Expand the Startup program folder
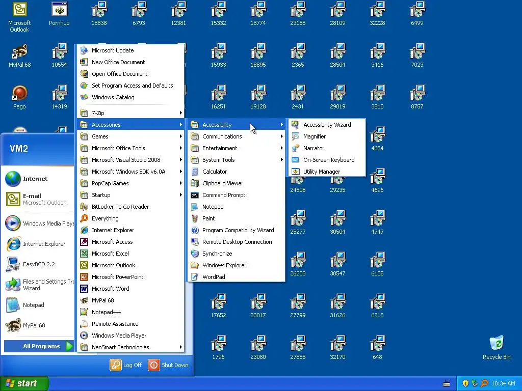The height and width of the screenshot is (391, 522). [130, 195]
